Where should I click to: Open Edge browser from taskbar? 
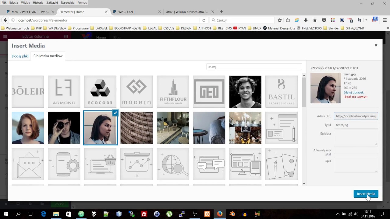coord(44,214)
